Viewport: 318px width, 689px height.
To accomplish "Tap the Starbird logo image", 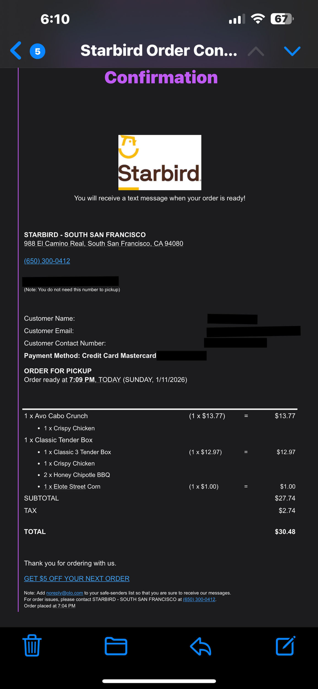I will pyautogui.click(x=160, y=162).
